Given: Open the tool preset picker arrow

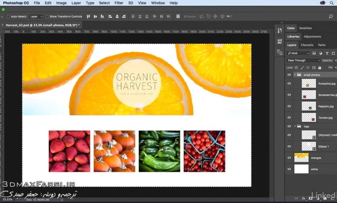Looking at the screenshot, I should [2, 16].
